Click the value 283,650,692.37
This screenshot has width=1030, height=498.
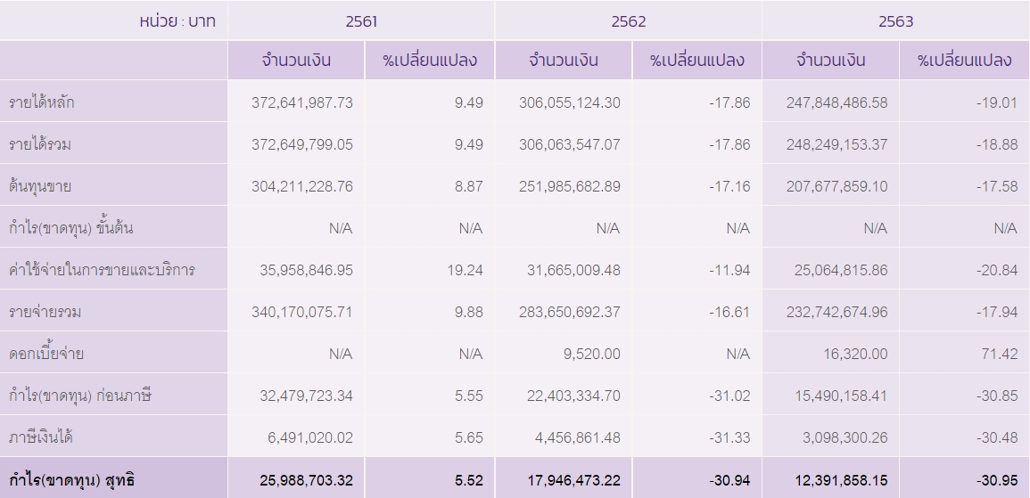click(570, 313)
